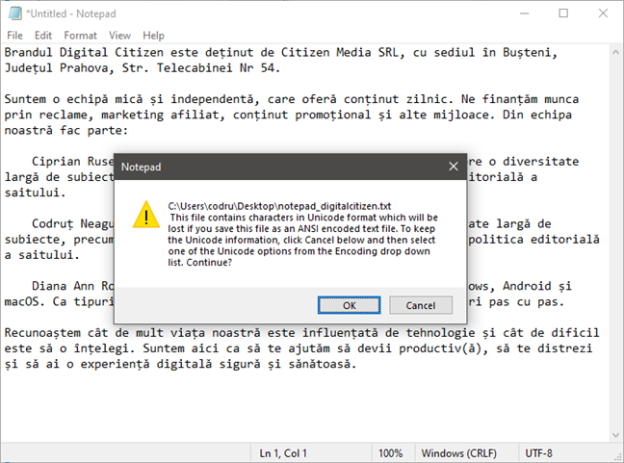
Task: Close the Notepad warning dialog with X
Action: click(454, 167)
